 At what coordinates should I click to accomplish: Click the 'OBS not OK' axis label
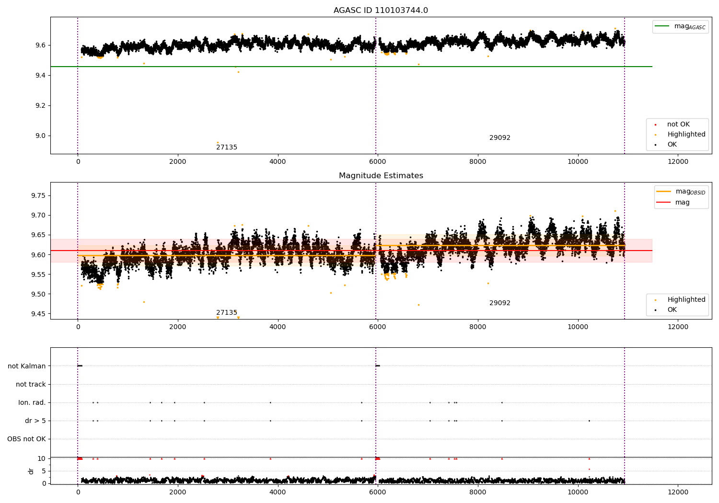click(26, 439)
